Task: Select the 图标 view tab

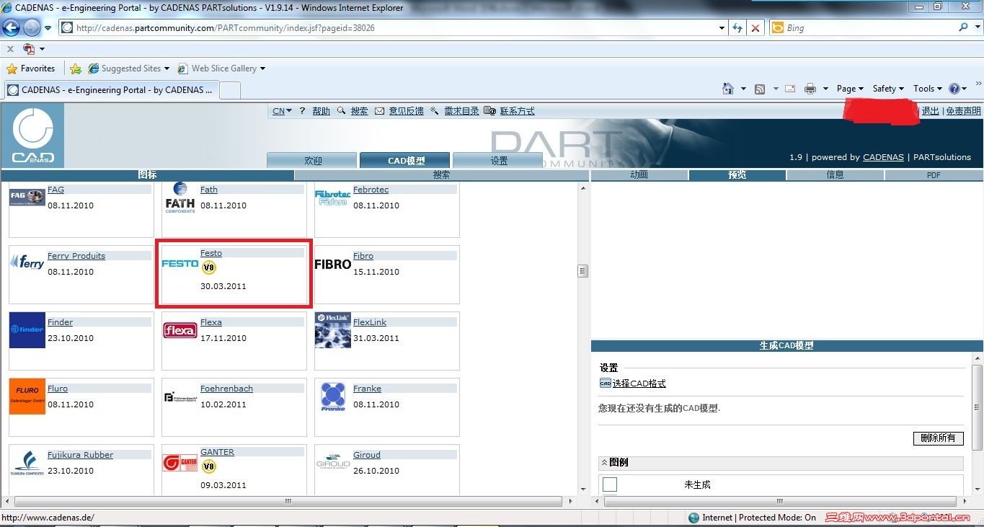Action: coord(147,175)
